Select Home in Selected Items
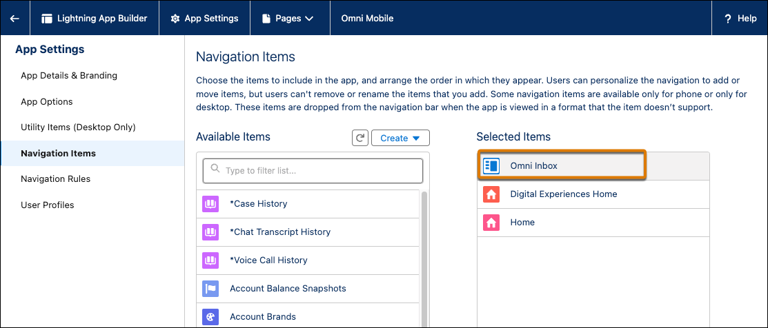This screenshot has width=768, height=328. (593, 223)
